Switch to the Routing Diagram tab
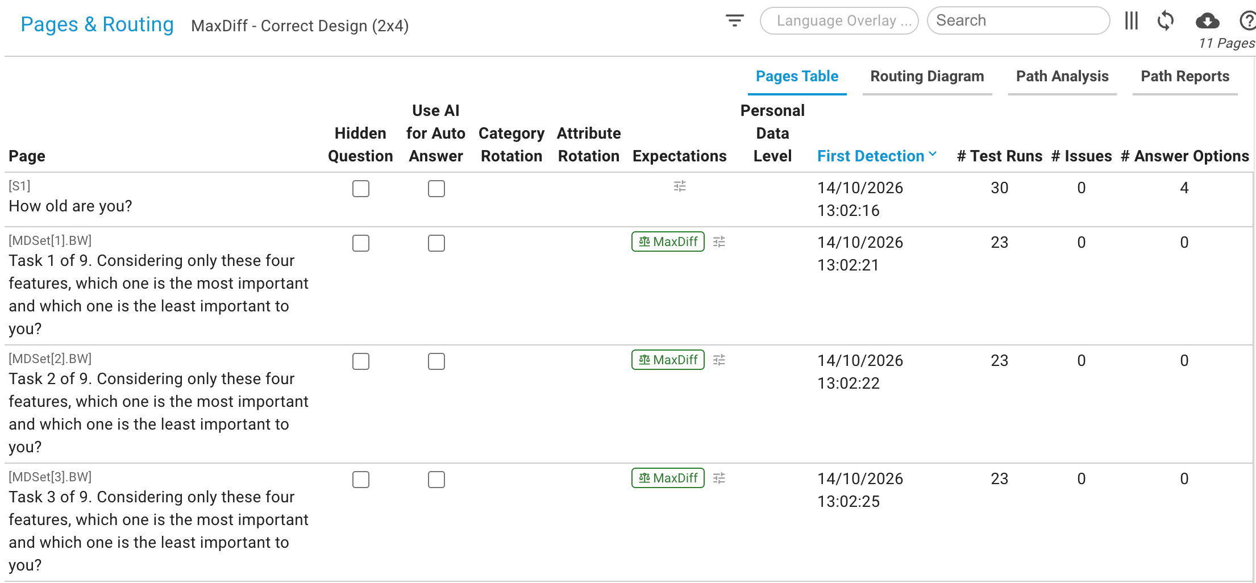The width and height of the screenshot is (1256, 583). (927, 77)
